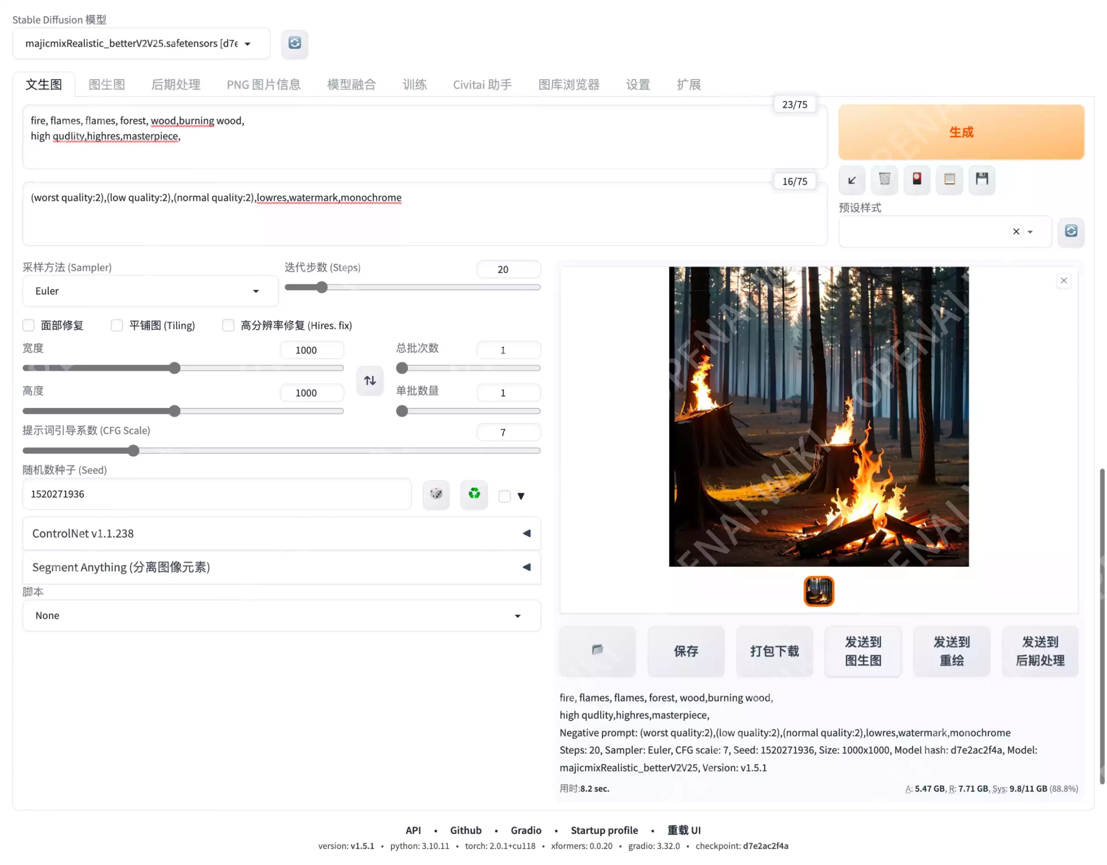Open the Gradio footer link
The image size is (1107, 865).
tap(526, 830)
